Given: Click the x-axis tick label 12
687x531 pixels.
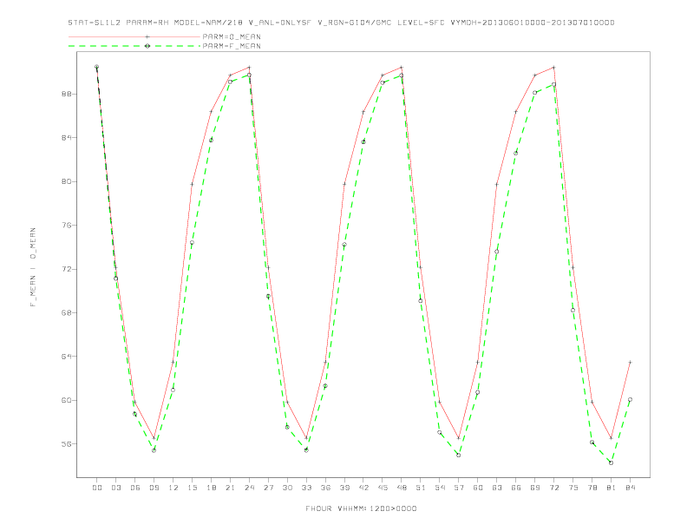Looking at the screenshot, I should click(173, 488).
